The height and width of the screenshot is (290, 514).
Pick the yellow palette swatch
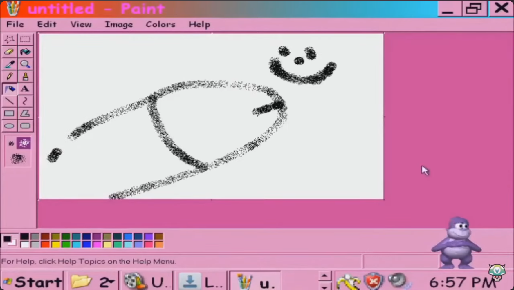[x=56, y=244]
